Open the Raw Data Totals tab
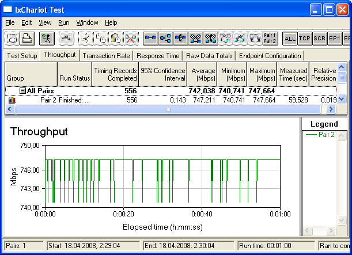 click(209, 56)
